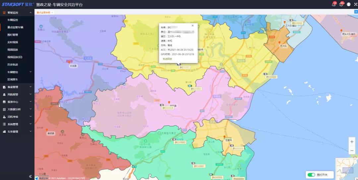Screen dimensions: 358x180
Task: Close the vehicle info popup
Action: [193, 26]
